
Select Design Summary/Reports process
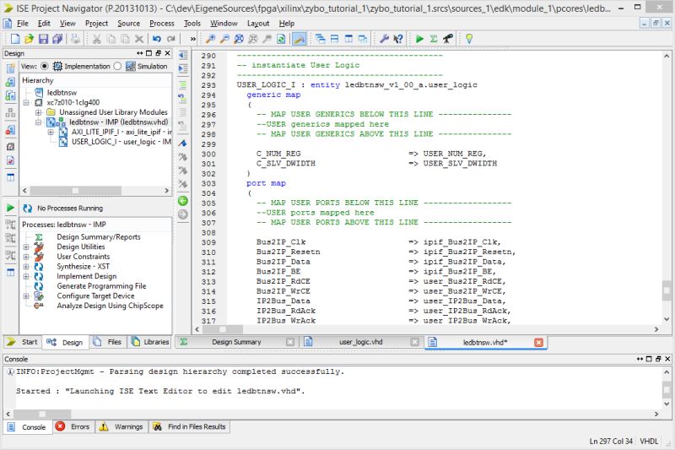[99, 237]
